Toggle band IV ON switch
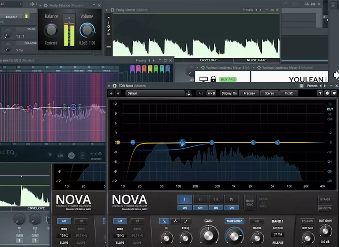The width and height of the screenshot is (339, 247). click(x=231, y=207)
